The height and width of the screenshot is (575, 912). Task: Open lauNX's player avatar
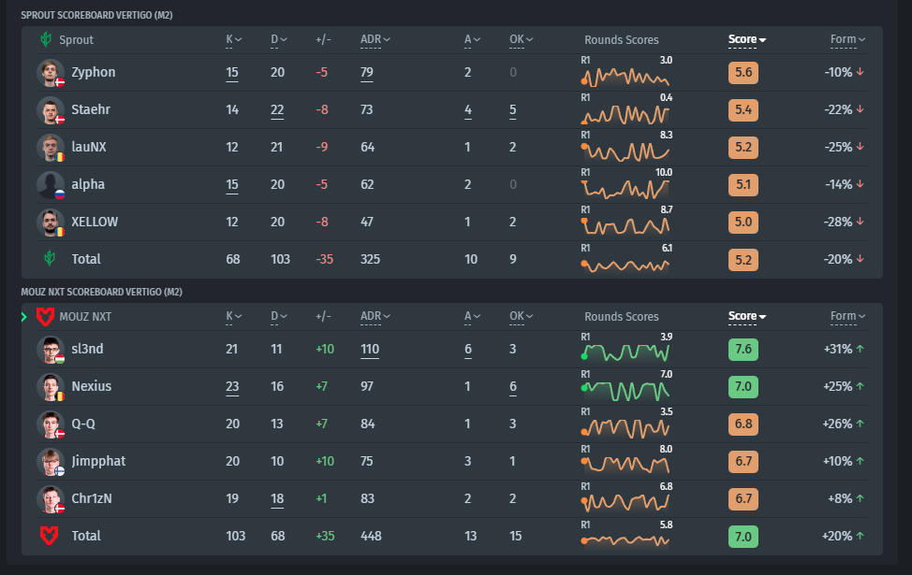[x=51, y=148]
